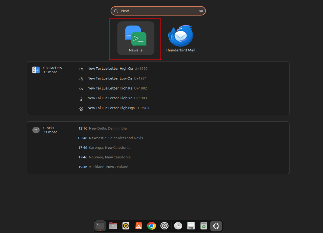Launch Rhythmbox from the dock
The image size is (323, 233).
click(126, 226)
